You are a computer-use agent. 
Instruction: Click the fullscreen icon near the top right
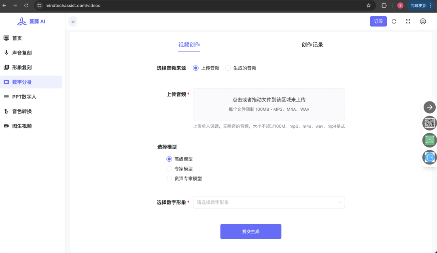pyautogui.click(x=408, y=21)
